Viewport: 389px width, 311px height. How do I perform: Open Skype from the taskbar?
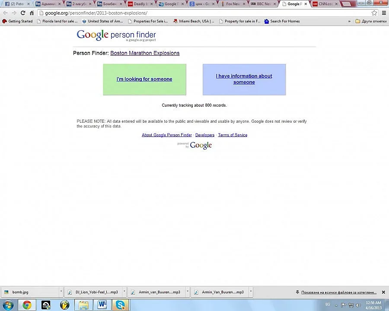pos(121,305)
